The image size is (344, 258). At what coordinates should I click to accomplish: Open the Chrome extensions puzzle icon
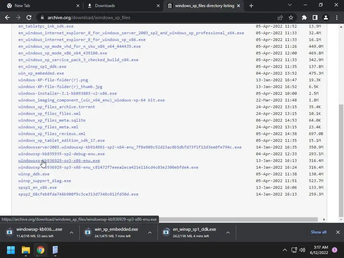pyautogui.click(x=304, y=17)
